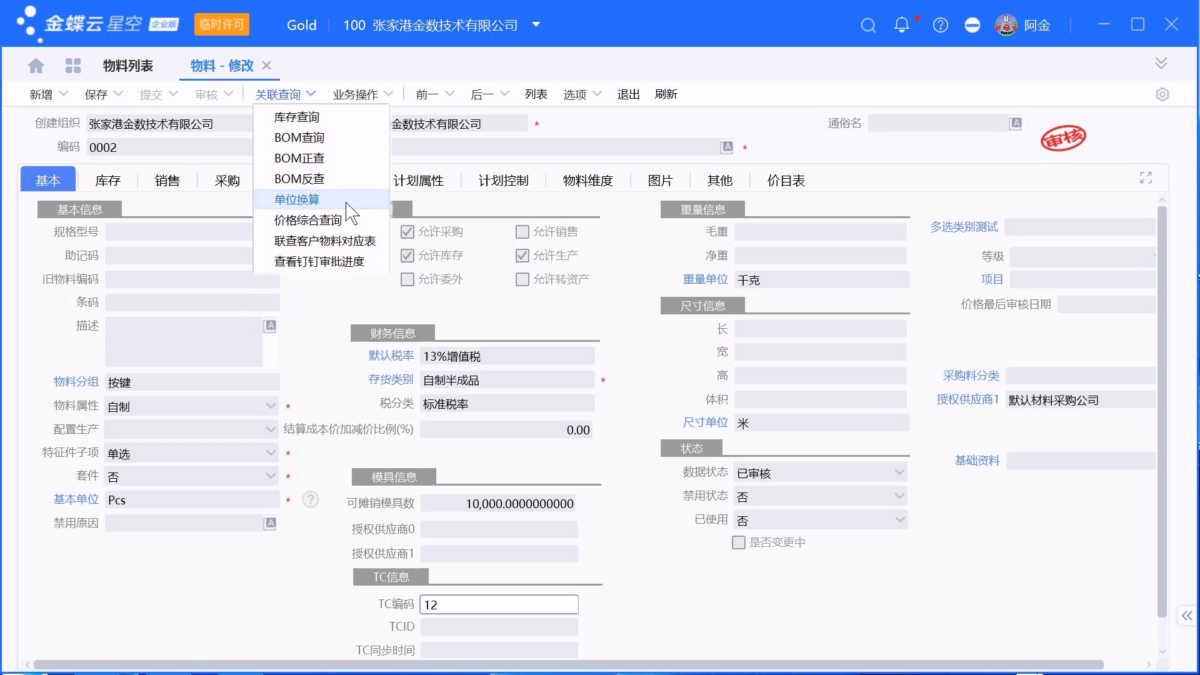Viewport: 1200px width, 675px height.
Task: Open the 物料分组 field link
Action: [x=76, y=382]
